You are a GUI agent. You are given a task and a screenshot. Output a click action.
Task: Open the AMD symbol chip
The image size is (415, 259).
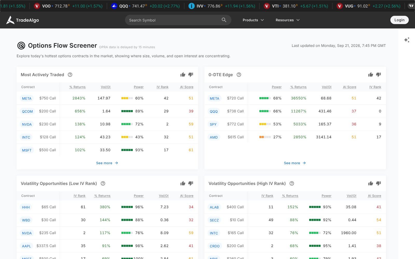(x=214, y=137)
